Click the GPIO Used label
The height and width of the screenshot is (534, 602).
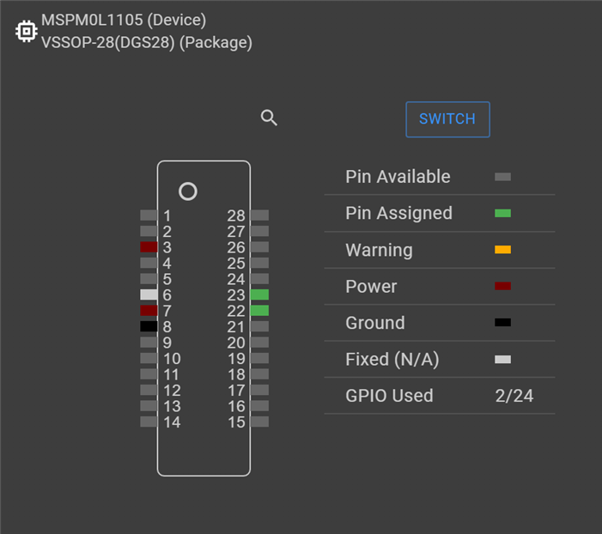point(389,396)
